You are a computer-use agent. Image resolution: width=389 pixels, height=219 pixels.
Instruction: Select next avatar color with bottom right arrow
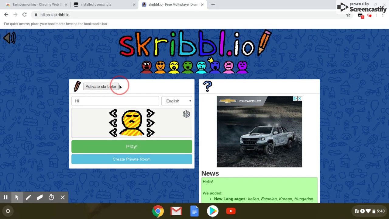point(150,133)
